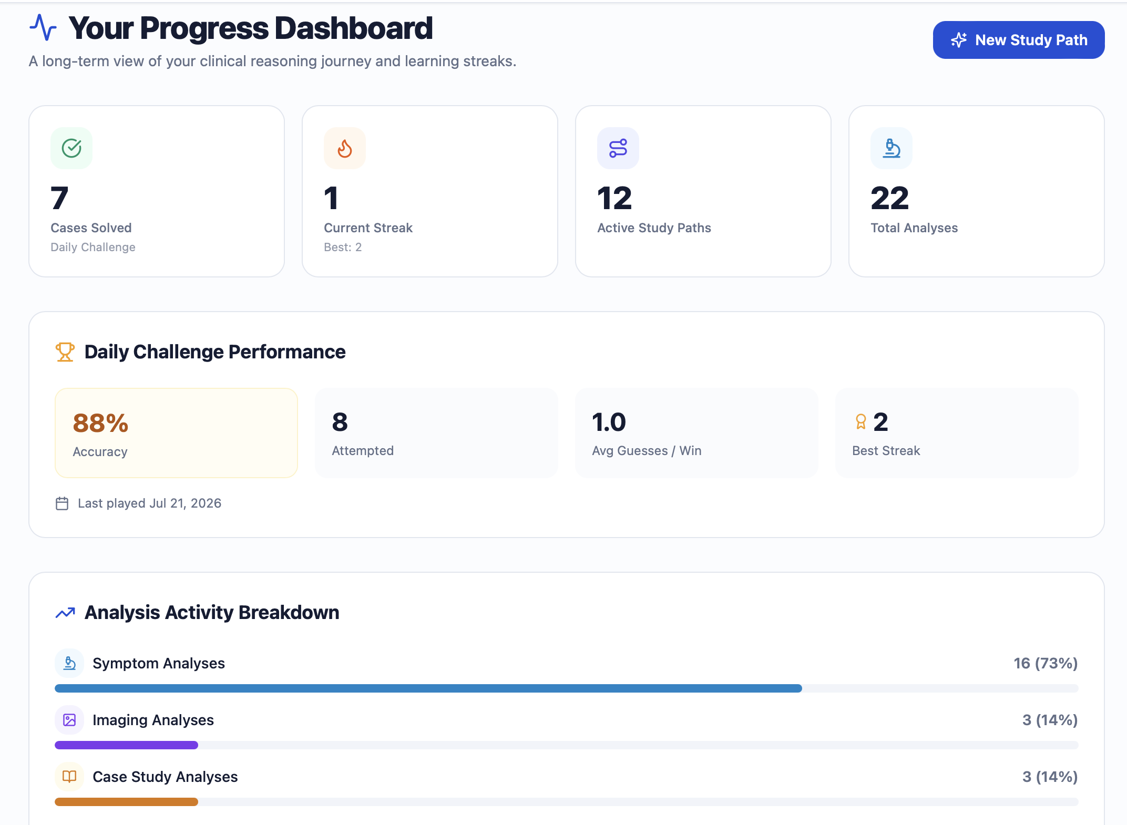This screenshot has height=825, width=1127.
Task: Click the flame Current Streak icon
Action: tap(345, 148)
